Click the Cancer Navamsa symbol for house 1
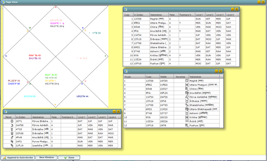 (x=186, y=81)
